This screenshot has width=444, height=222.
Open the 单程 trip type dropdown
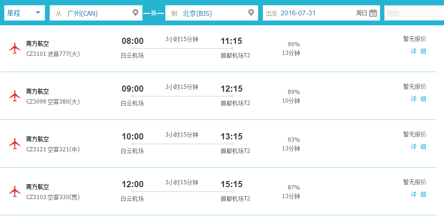25,13
